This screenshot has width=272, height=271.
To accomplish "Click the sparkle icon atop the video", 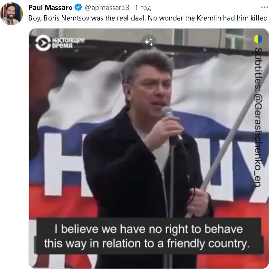I will [x=149, y=42].
